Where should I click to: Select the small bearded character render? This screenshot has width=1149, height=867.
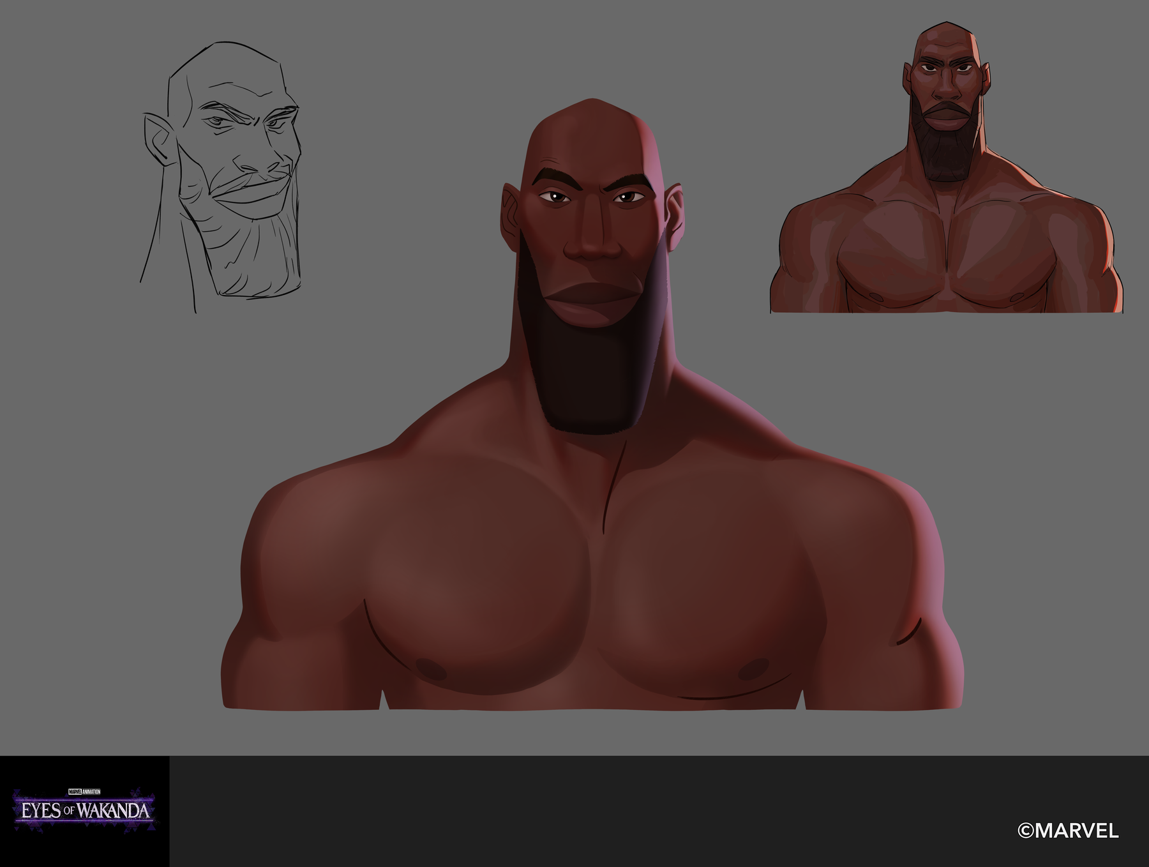click(x=946, y=168)
